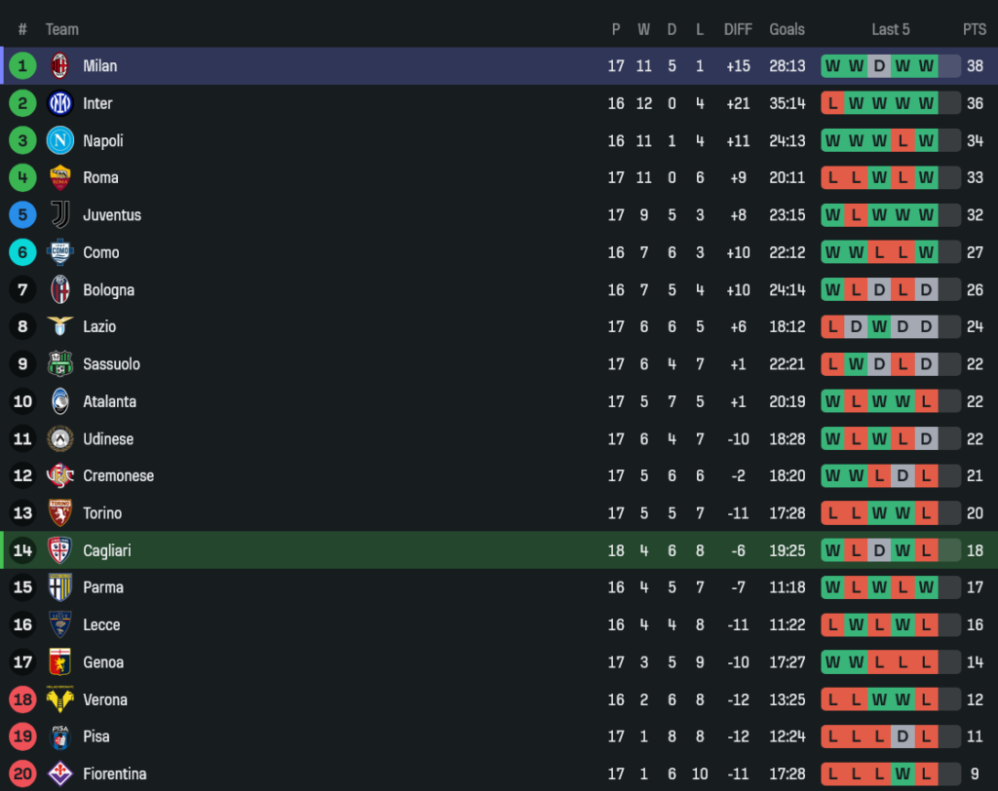Click the green rank 1 position badge

[22, 66]
